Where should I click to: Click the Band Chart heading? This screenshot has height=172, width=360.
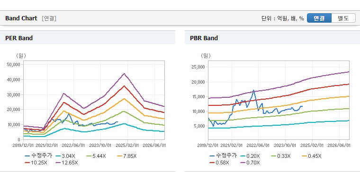[x=21, y=18]
